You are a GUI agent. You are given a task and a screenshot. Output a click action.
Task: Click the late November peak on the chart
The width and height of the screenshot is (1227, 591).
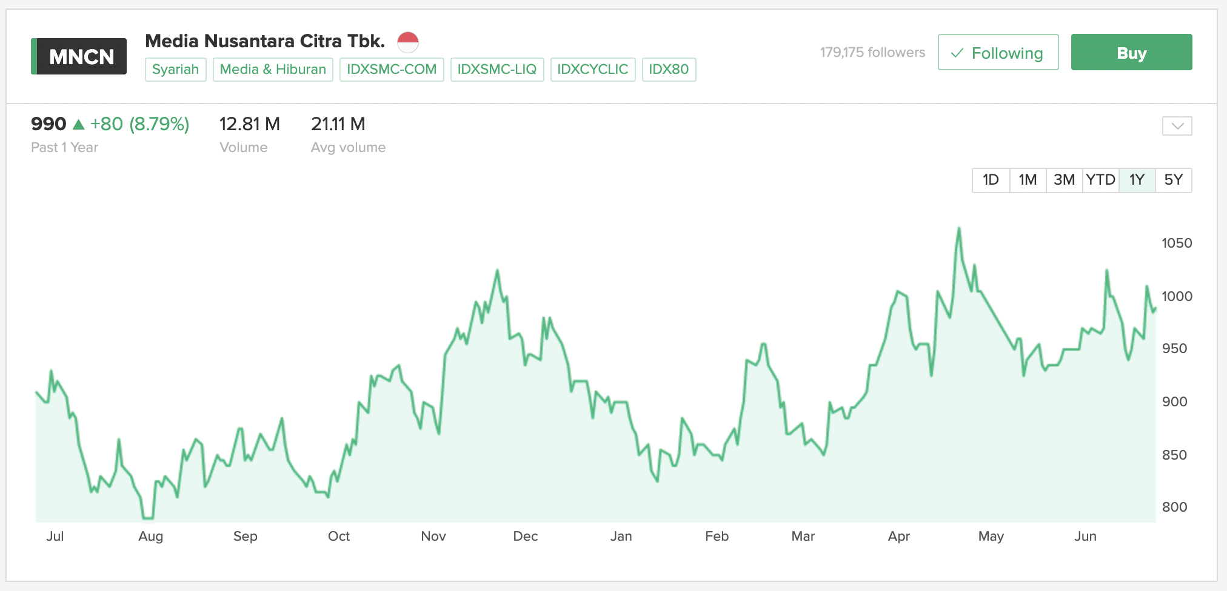(x=498, y=271)
